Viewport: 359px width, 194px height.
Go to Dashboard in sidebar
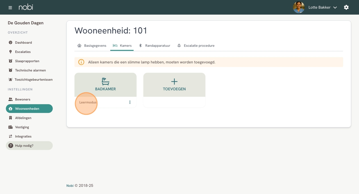(23, 43)
